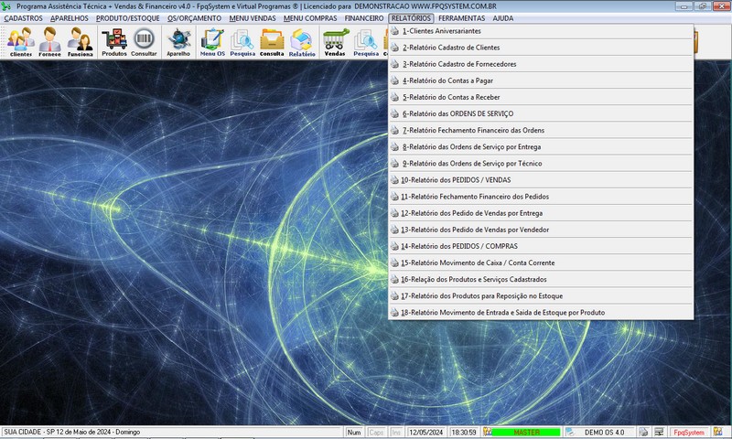Open the CADASTROS menu
Viewport: 732px width, 439px height.
coord(23,18)
